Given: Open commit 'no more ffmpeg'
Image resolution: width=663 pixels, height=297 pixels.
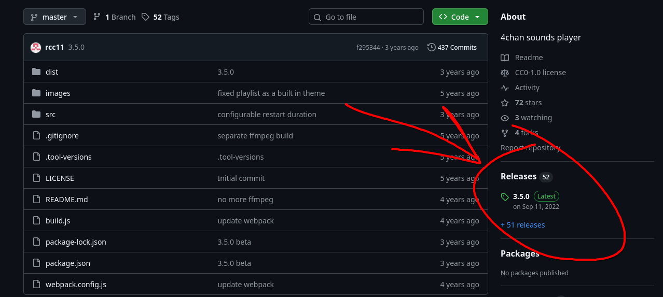Looking at the screenshot, I should [245, 200].
